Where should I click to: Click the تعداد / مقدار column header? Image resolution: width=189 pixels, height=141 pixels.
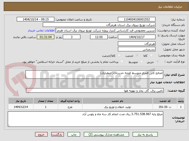[x=46, y=101]
